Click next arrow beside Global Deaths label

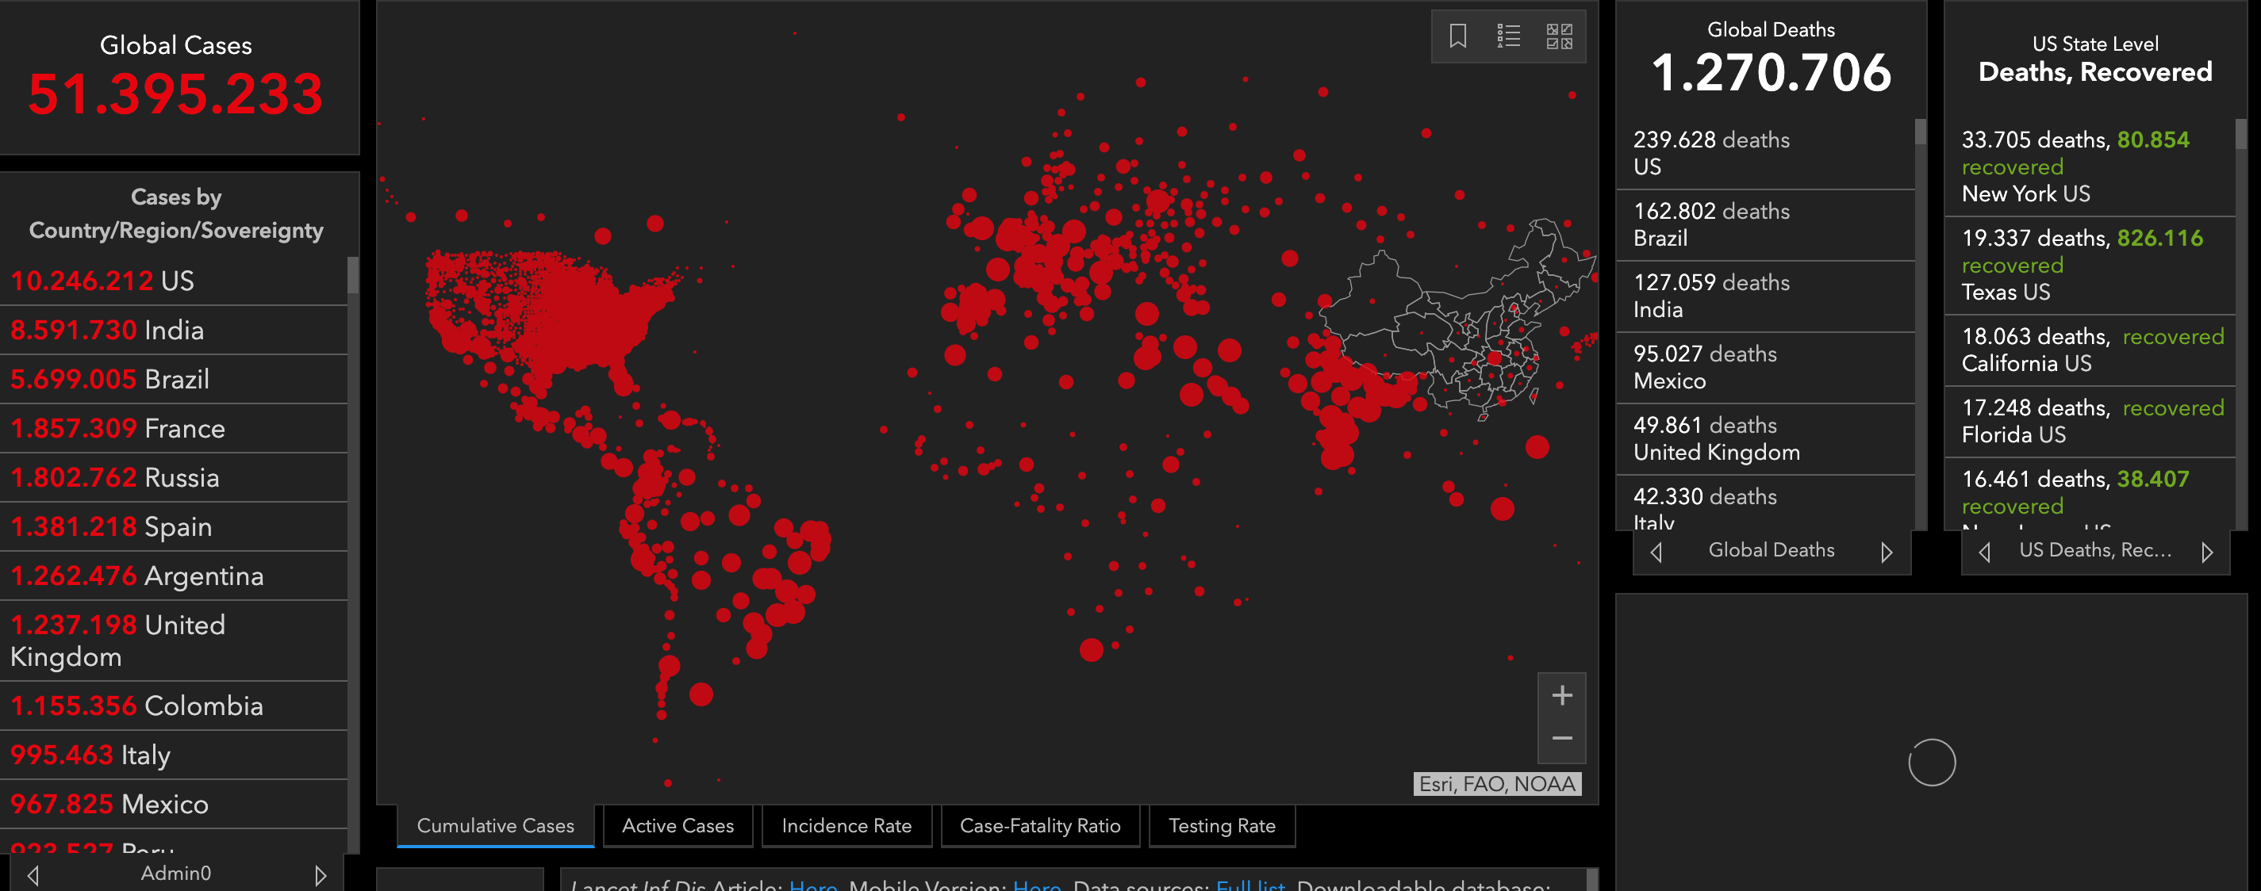pyautogui.click(x=1887, y=552)
